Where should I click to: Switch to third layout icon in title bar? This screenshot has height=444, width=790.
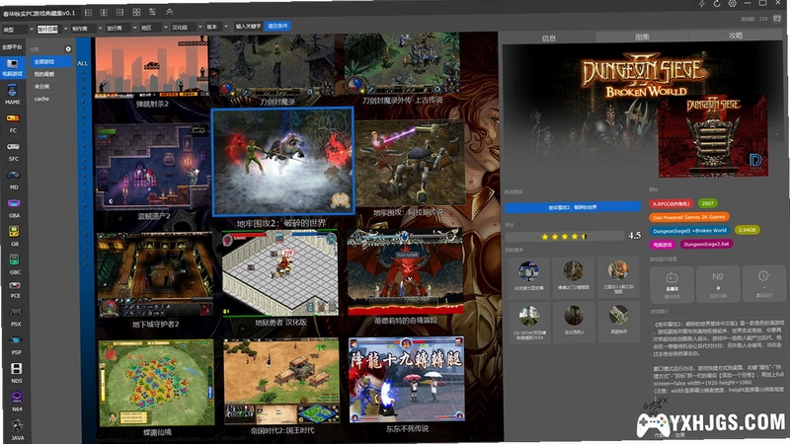(x=119, y=12)
